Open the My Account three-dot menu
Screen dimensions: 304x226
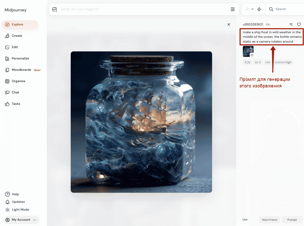tap(35, 220)
